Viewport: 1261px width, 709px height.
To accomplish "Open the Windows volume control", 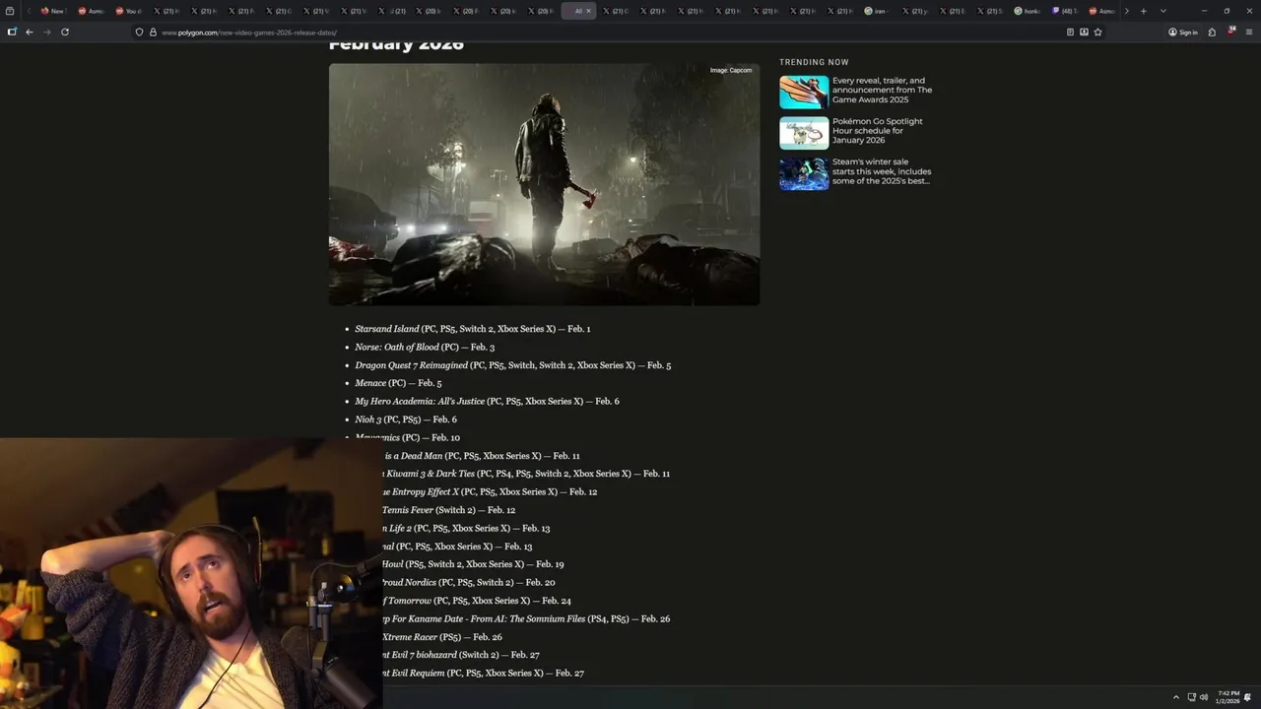I will point(1204,697).
